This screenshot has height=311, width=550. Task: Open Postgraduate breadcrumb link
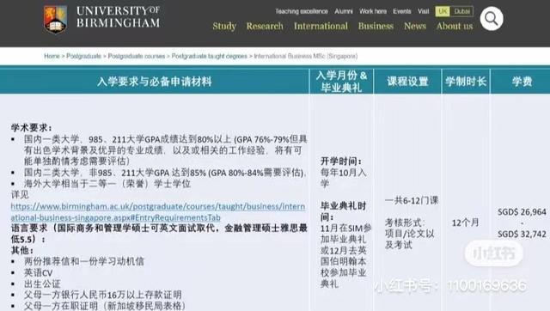point(84,56)
